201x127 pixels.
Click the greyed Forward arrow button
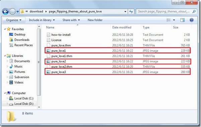point(12,12)
